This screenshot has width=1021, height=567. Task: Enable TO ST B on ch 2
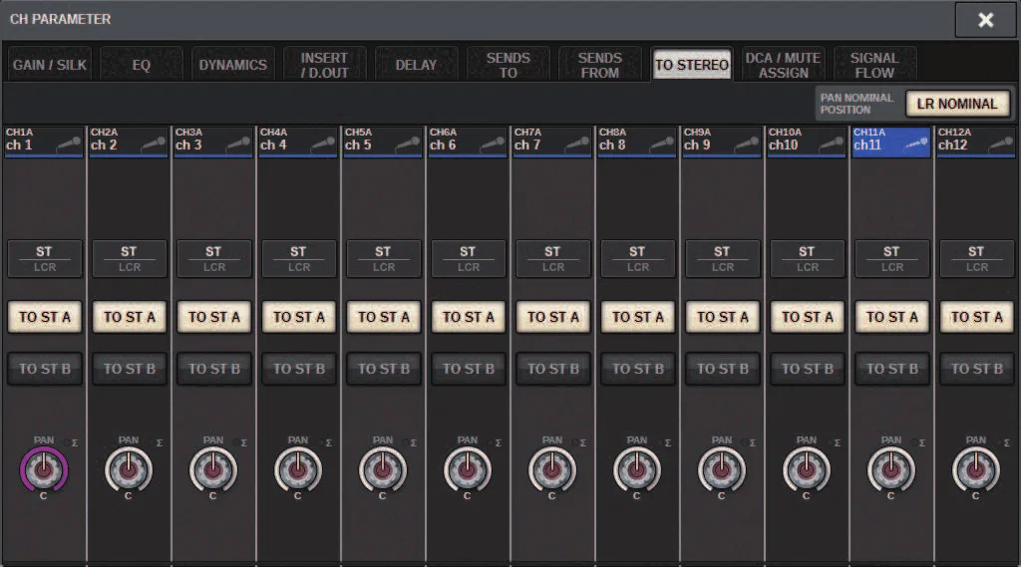click(x=130, y=369)
